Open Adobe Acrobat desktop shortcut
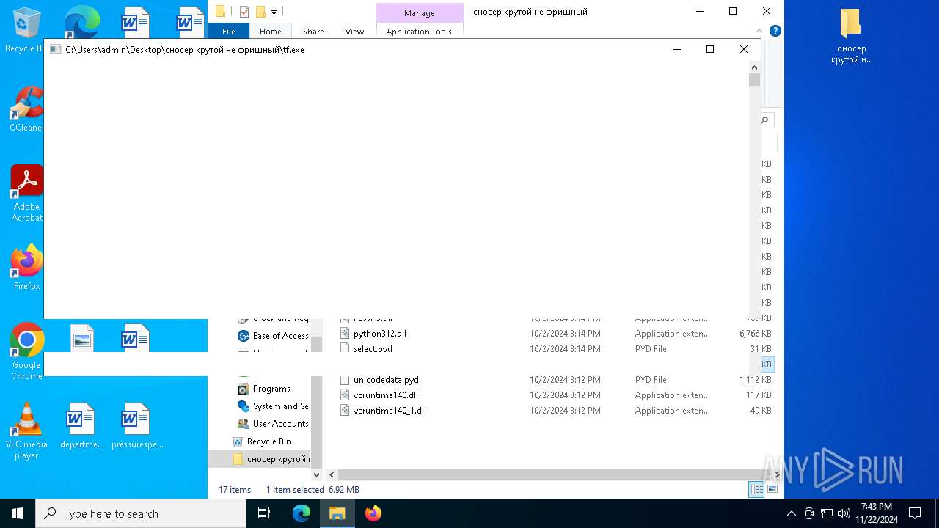This screenshot has height=528, width=939. coord(26,193)
